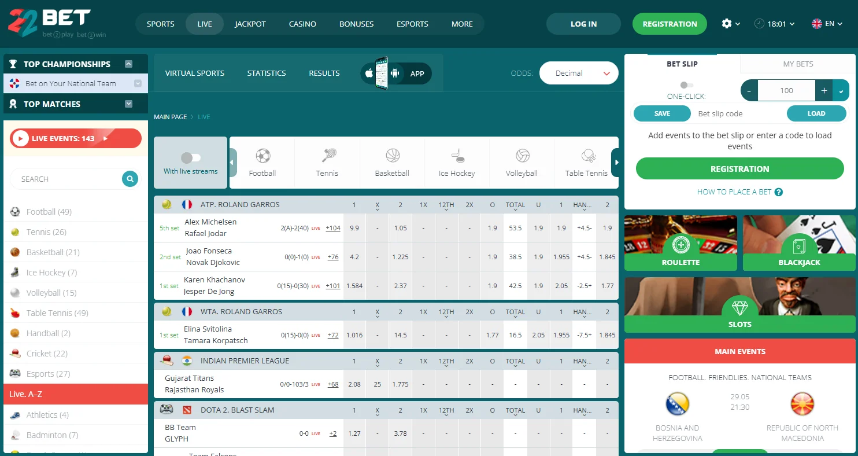The height and width of the screenshot is (456, 858).
Task: Click the help icon next to How to place a bet
Action: pos(779,192)
